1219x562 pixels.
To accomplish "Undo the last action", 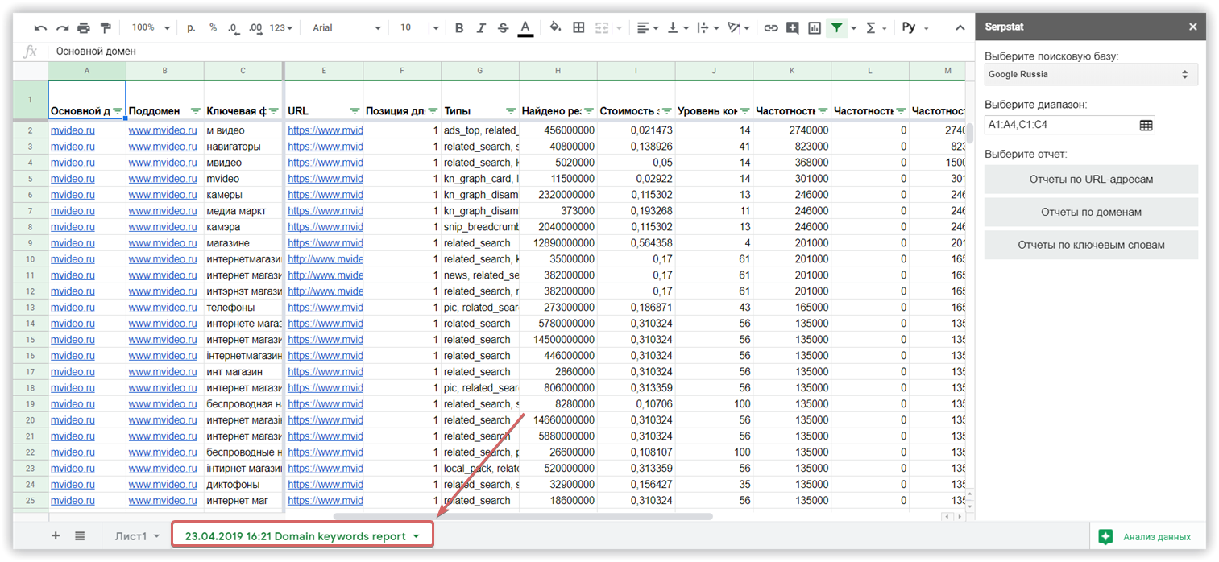I will coord(40,28).
